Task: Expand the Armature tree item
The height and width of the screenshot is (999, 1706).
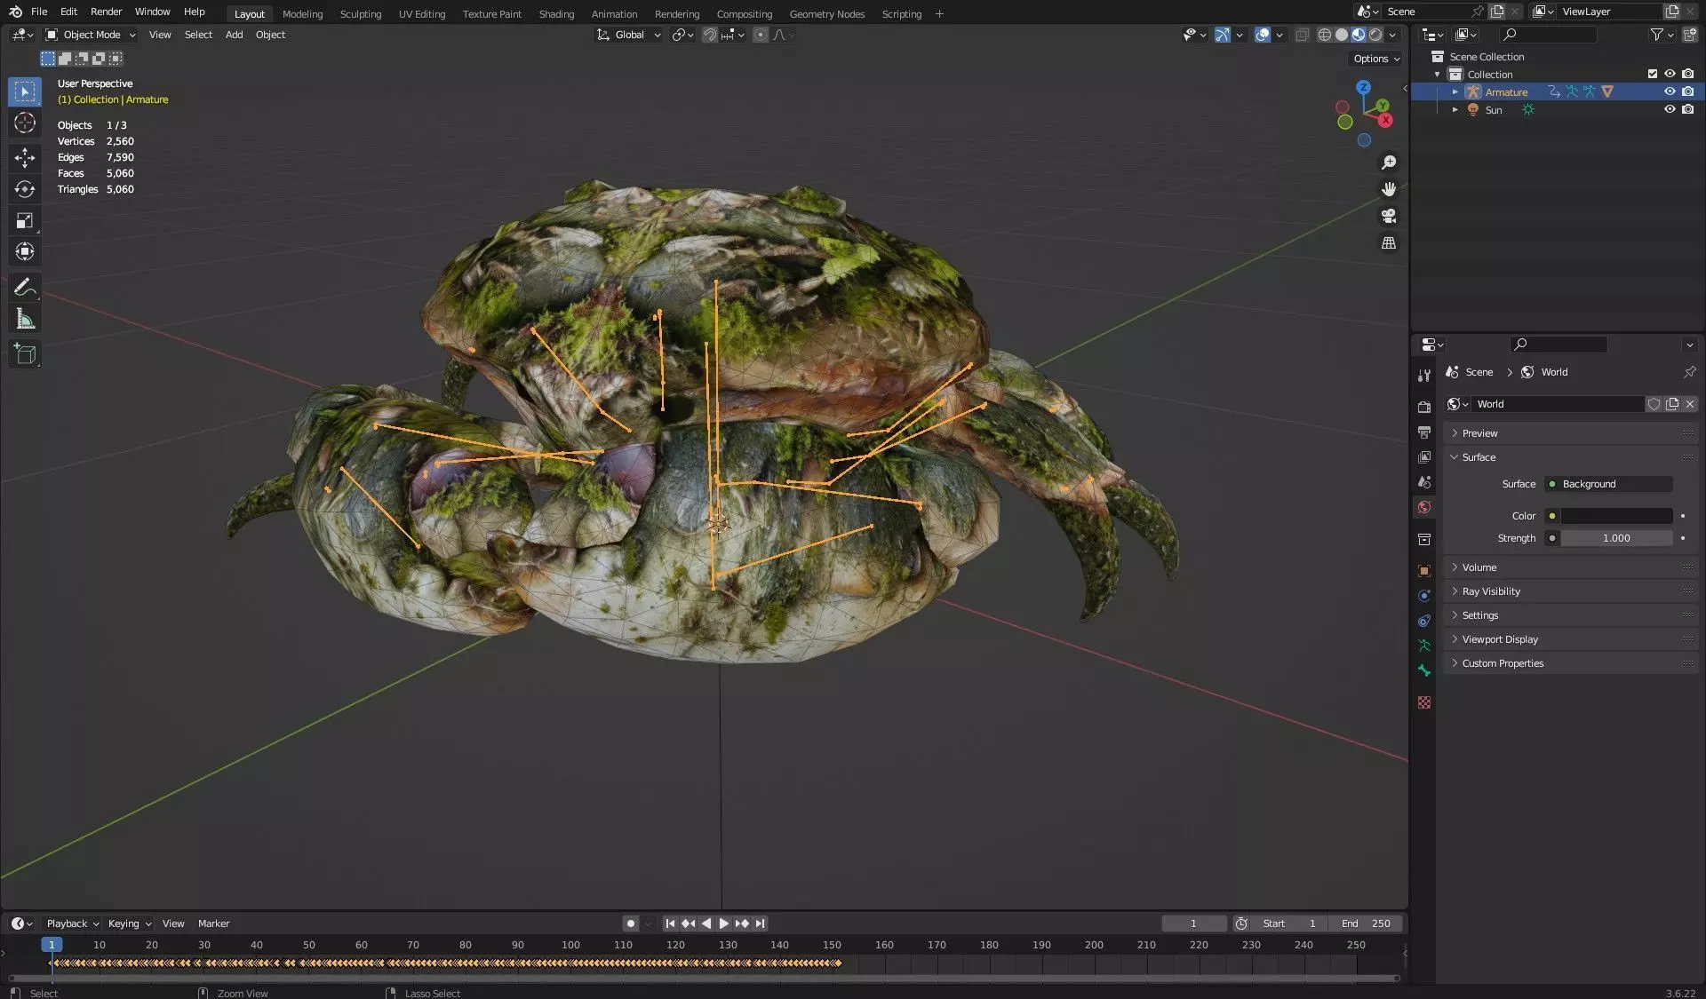Action: (x=1455, y=91)
